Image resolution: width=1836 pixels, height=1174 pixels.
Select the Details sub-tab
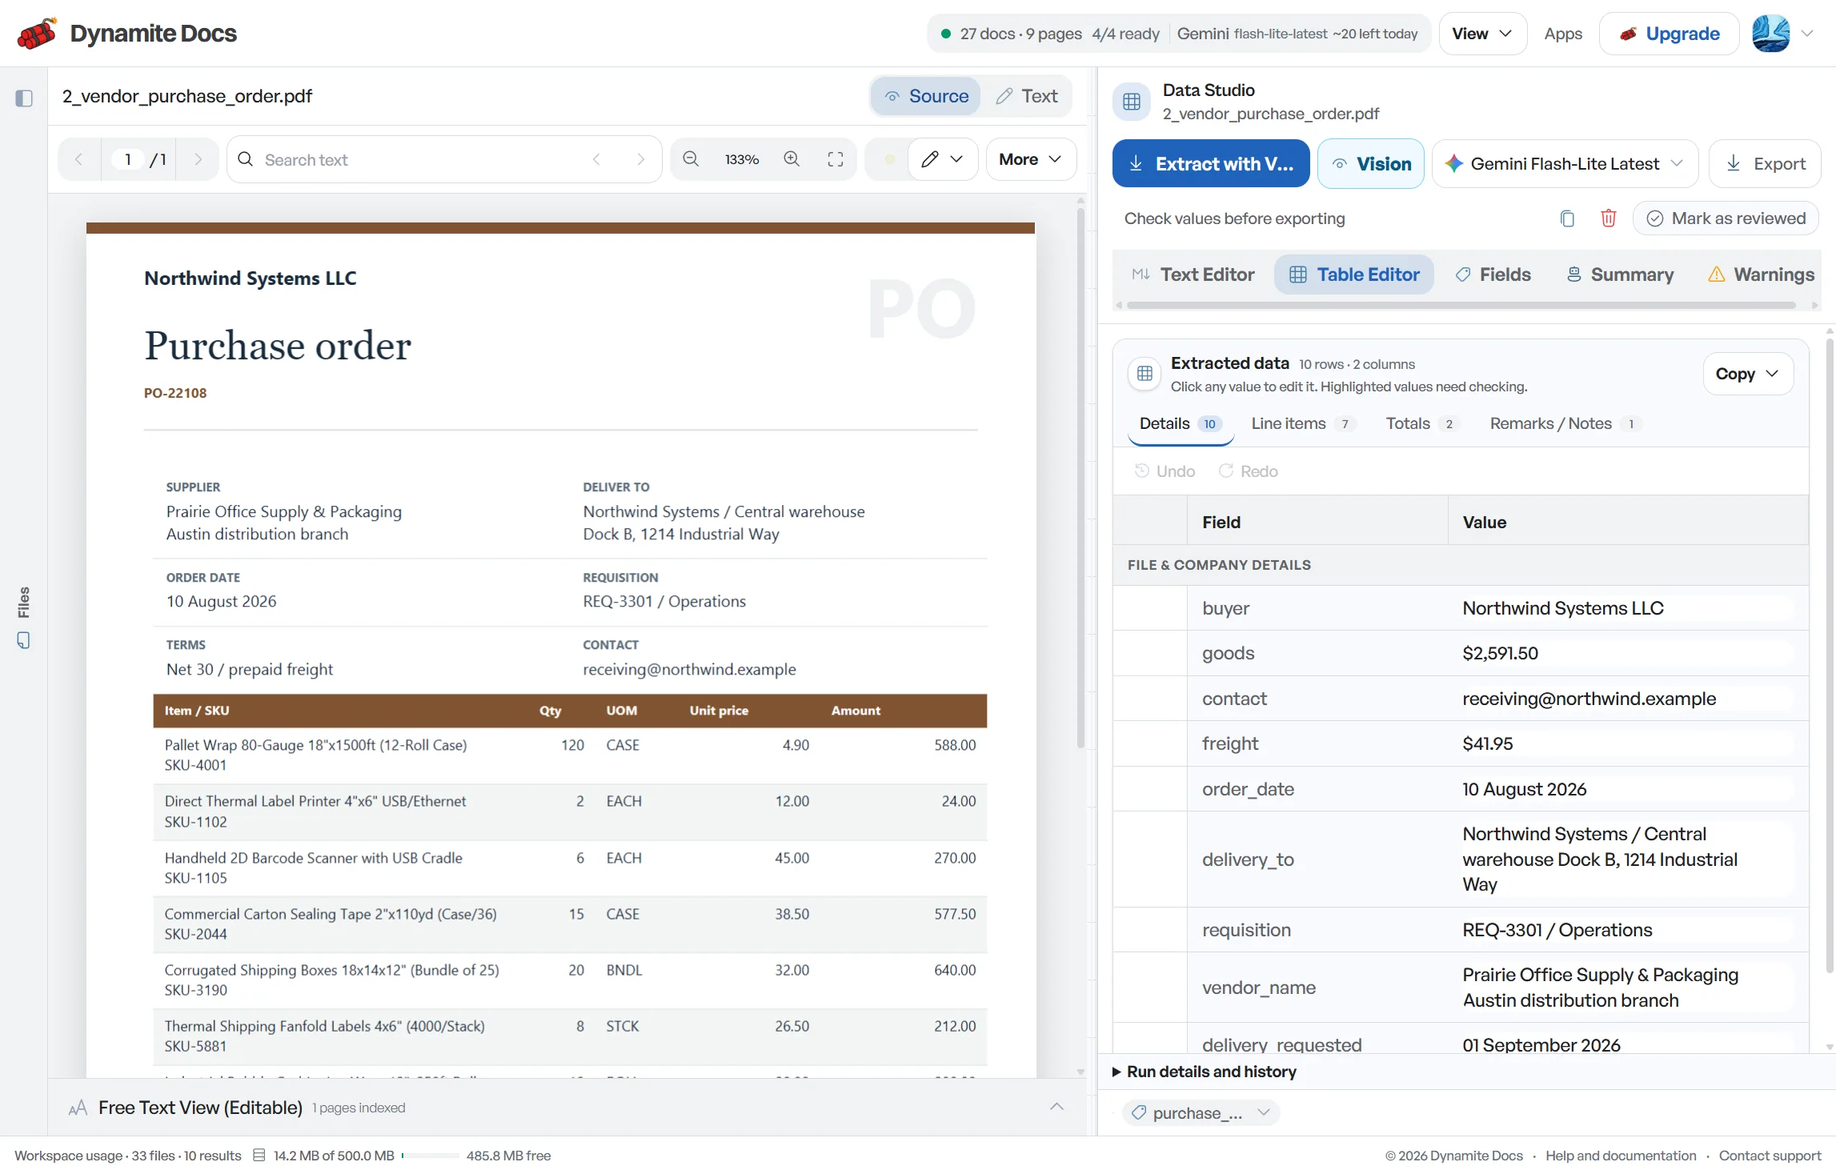tap(1181, 423)
